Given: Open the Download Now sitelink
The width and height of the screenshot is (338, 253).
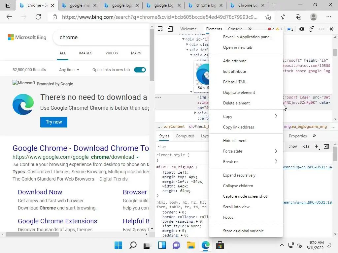Looking at the screenshot, I should coord(40,192).
